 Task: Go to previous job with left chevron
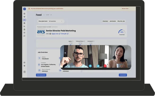pos(44,15)
